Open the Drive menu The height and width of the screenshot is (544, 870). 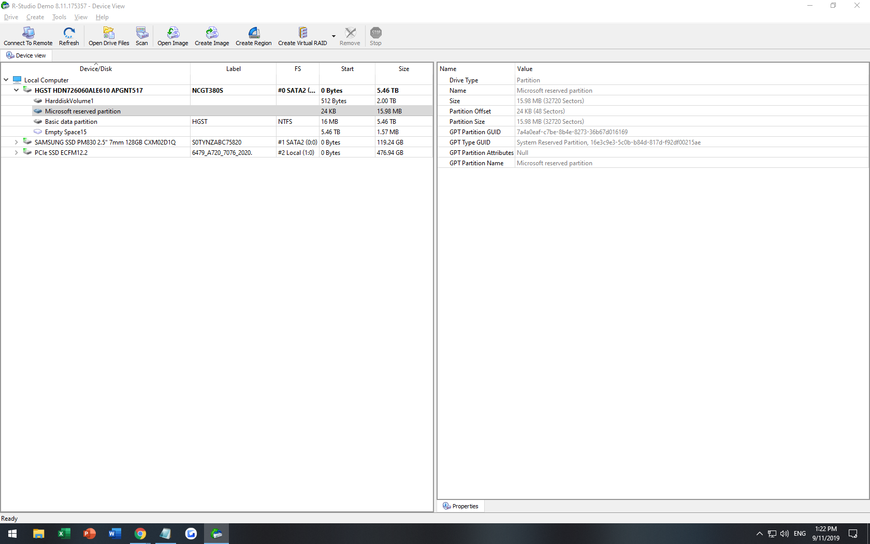pyautogui.click(x=11, y=17)
